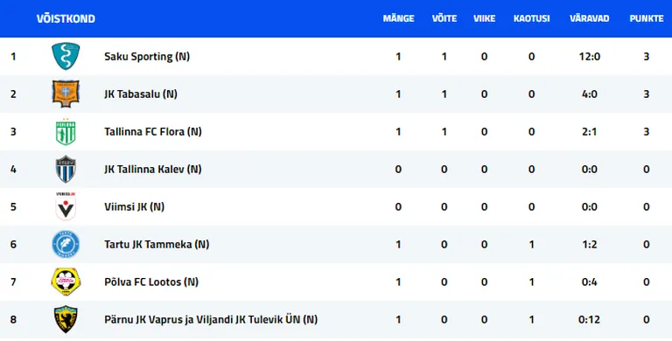Viewport: 672px width, 341px height.
Task: Go to Tallinna FC Flora (N) link
Action: 153,131
